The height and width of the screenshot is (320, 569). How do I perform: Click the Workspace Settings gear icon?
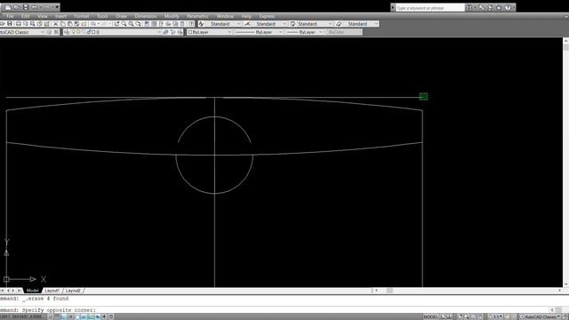click(x=49, y=32)
